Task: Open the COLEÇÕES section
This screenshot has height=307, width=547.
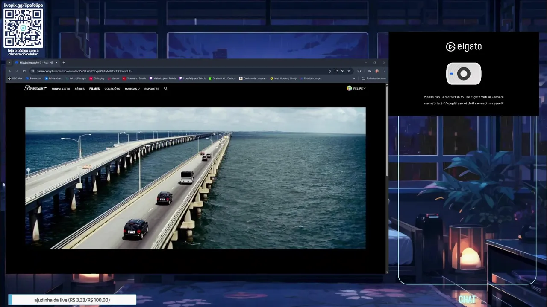Action: [112, 89]
